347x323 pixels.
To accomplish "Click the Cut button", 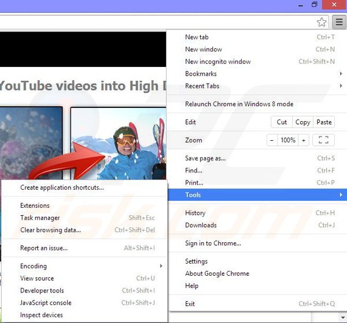I will (x=282, y=122).
